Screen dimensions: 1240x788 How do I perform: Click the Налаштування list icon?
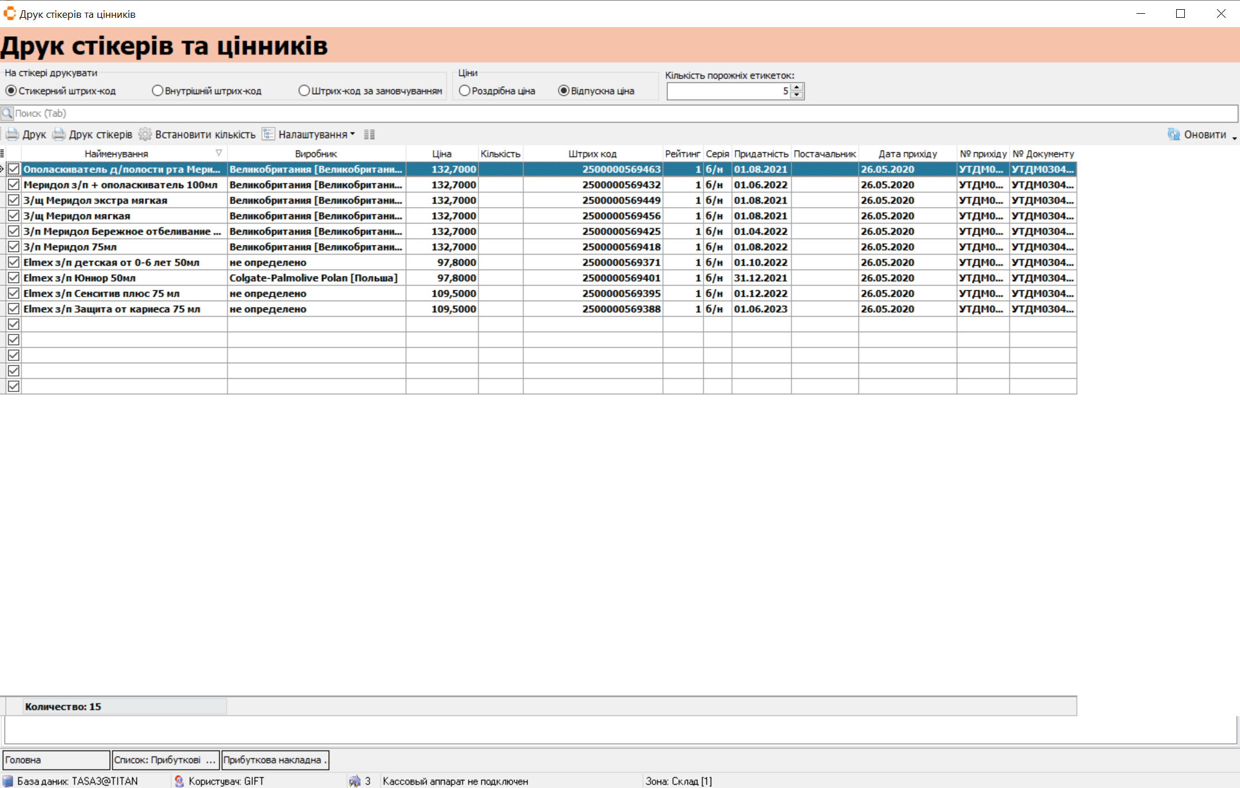click(x=268, y=134)
